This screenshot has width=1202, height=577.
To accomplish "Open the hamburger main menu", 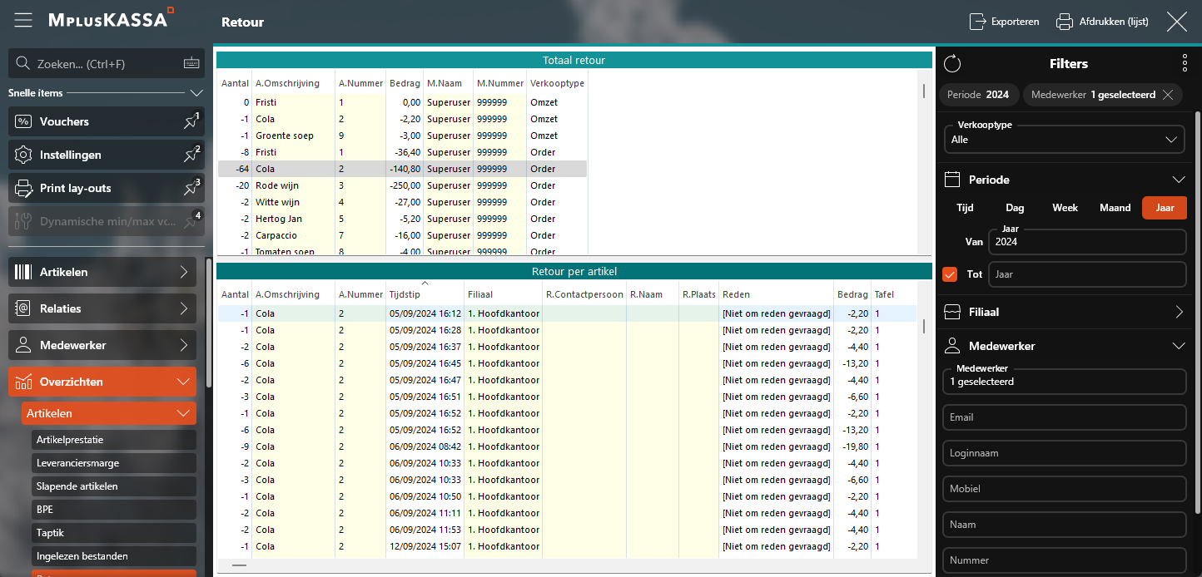I will [22, 20].
